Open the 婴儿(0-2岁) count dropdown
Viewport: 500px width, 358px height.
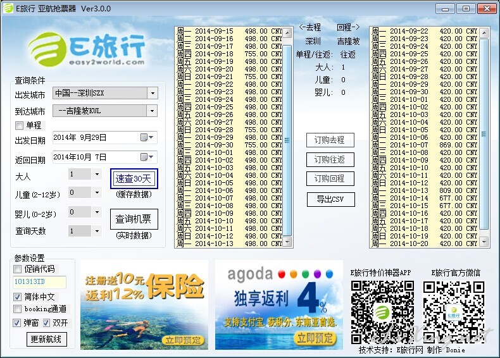tap(97, 212)
